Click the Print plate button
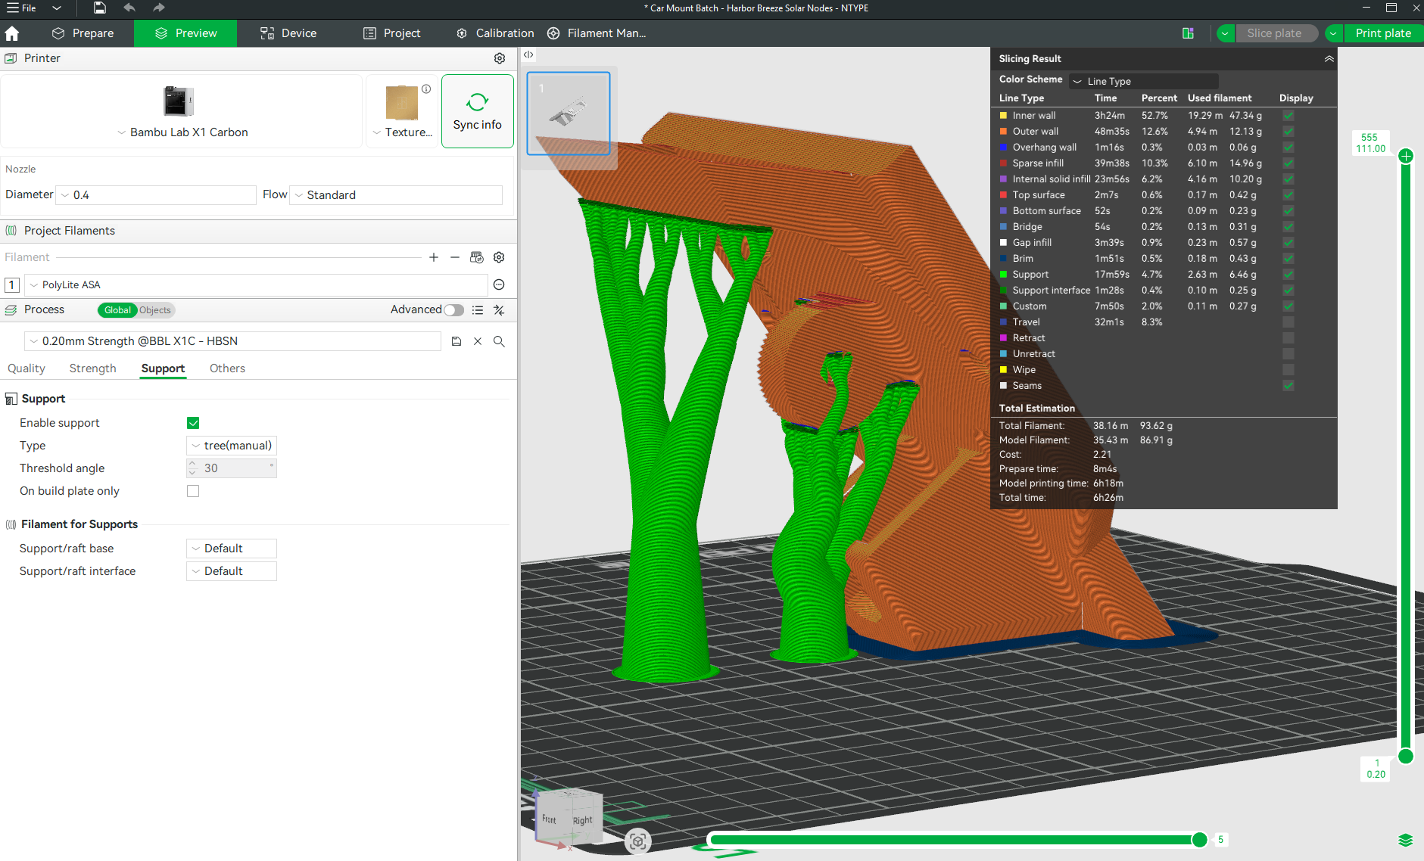The width and height of the screenshot is (1424, 861). pos(1383,33)
